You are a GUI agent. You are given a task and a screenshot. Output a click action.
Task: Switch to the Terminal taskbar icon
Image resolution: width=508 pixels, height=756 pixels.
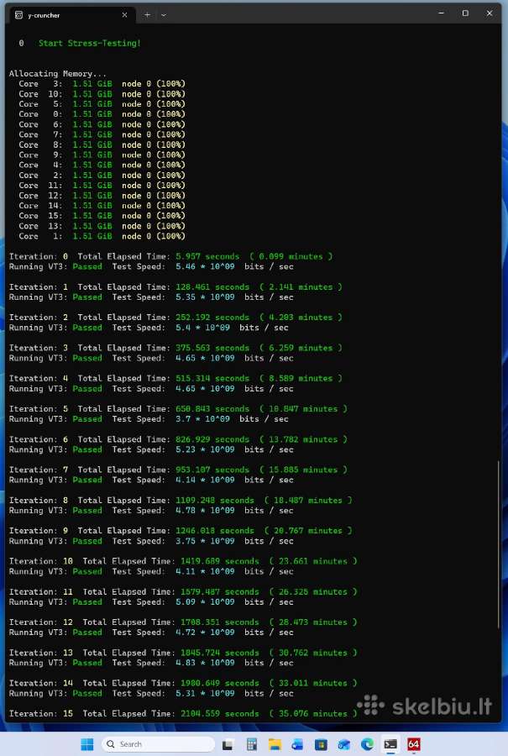(390, 744)
